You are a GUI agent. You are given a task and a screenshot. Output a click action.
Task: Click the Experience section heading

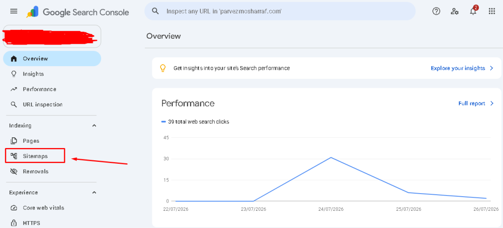[x=24, y=193]
